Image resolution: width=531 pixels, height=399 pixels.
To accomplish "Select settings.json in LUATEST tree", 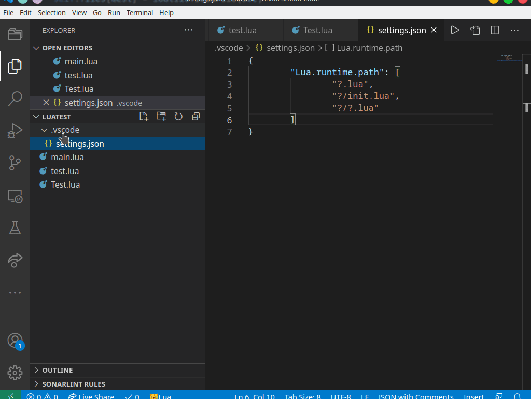I will pos(117,144).
